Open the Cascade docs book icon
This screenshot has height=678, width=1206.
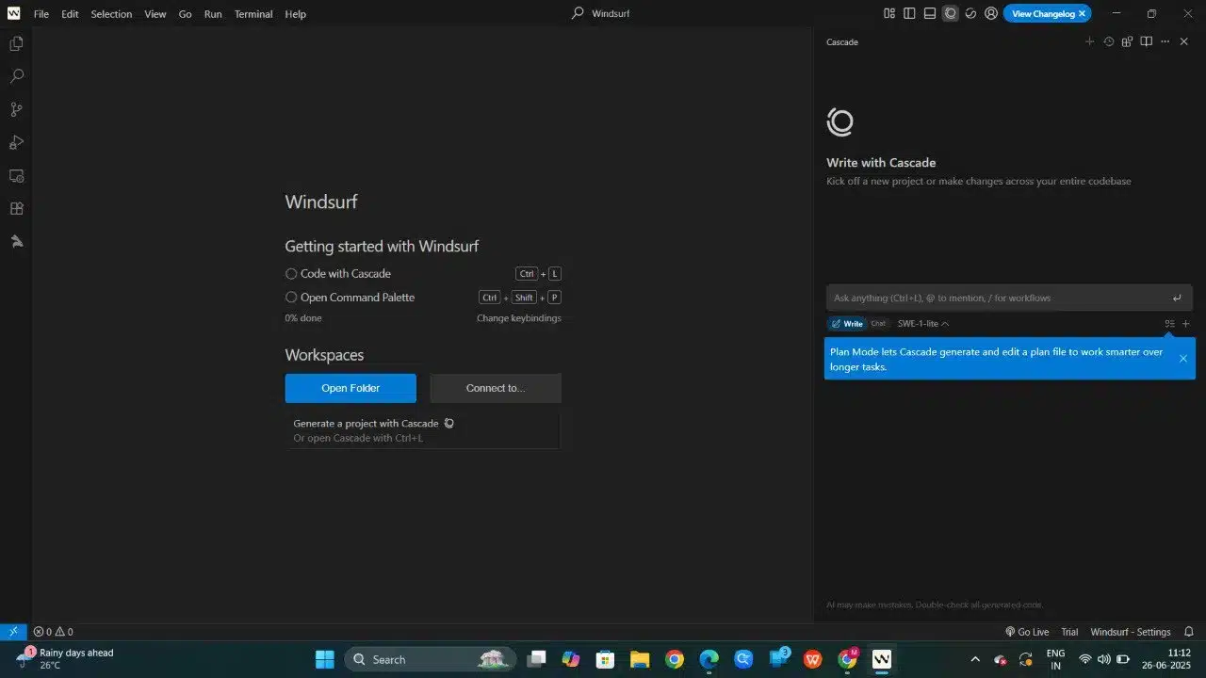(1146, 41)
